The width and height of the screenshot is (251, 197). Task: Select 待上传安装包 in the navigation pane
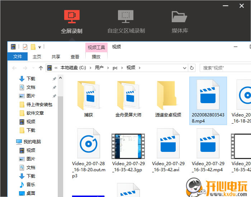39,105
